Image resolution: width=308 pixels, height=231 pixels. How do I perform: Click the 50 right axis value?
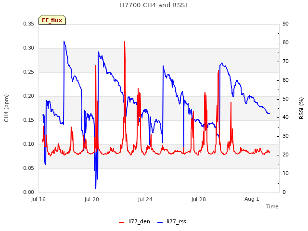[285, 99]
